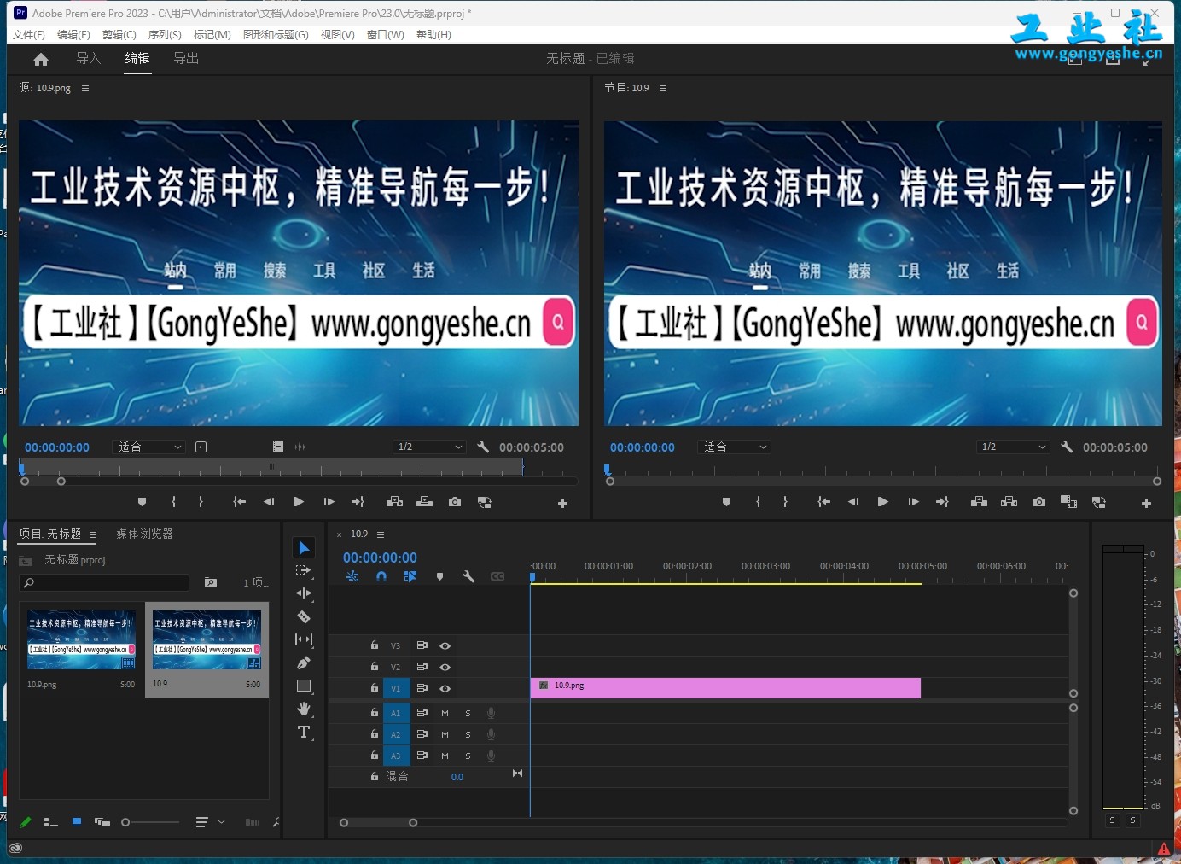Open the 序列(S) menu
The width and height of the screenshot is (1181, 864).
(165, 34)
